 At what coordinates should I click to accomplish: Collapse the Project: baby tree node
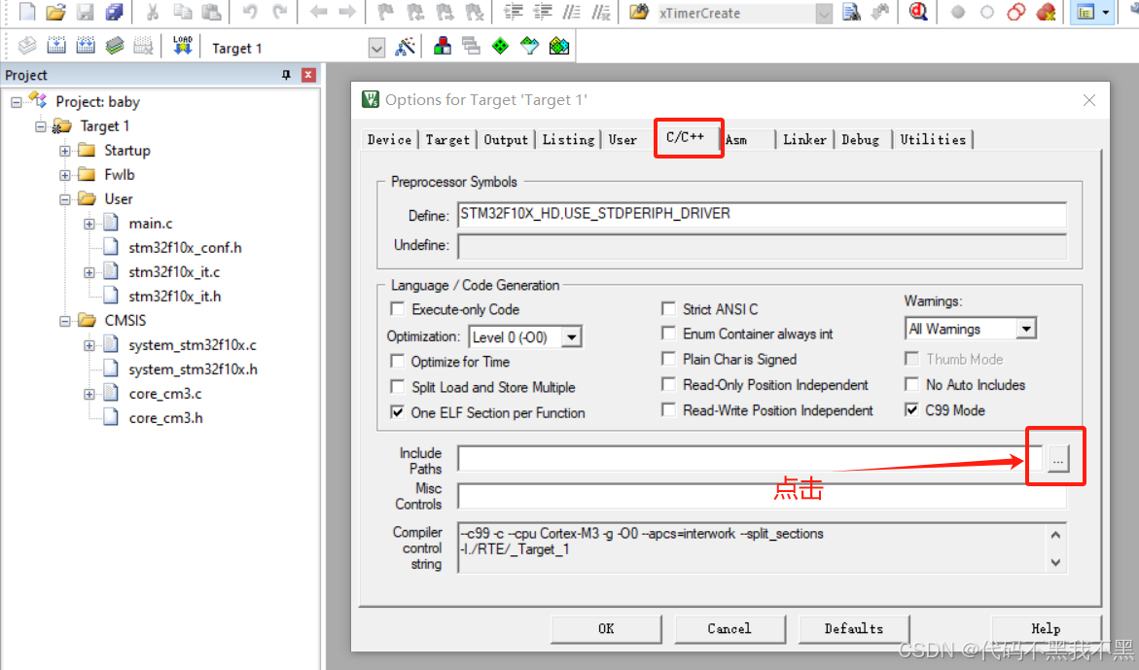click(x=16, y=102)
